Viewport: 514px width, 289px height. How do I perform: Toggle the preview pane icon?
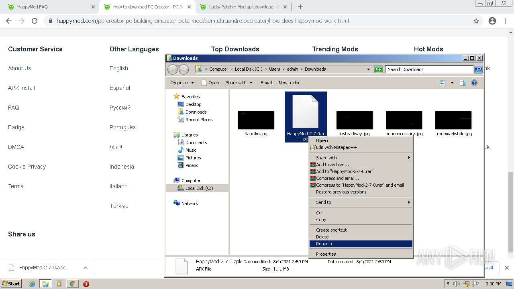coord(463,83)
